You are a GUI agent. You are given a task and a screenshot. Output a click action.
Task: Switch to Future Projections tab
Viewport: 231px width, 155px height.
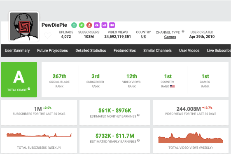tap(52, 51)
